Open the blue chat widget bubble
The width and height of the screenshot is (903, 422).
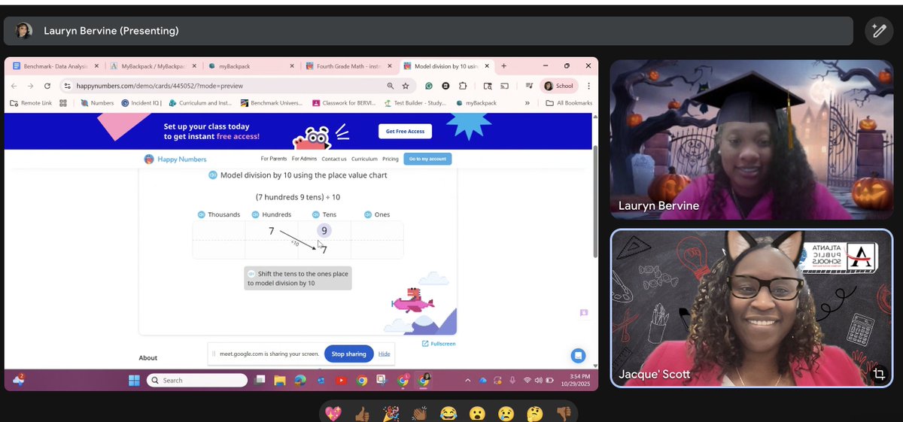[x=577, y=355]
